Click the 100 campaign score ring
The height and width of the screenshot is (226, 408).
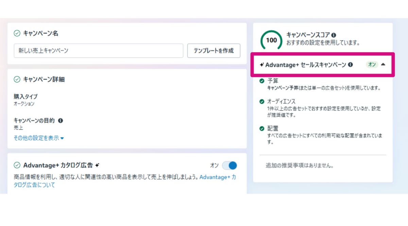click(x=271, y=40)
